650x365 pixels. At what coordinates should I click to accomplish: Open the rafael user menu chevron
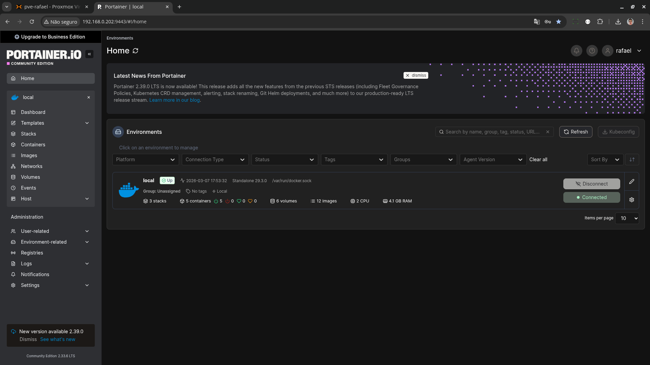(x=639, y=51)
